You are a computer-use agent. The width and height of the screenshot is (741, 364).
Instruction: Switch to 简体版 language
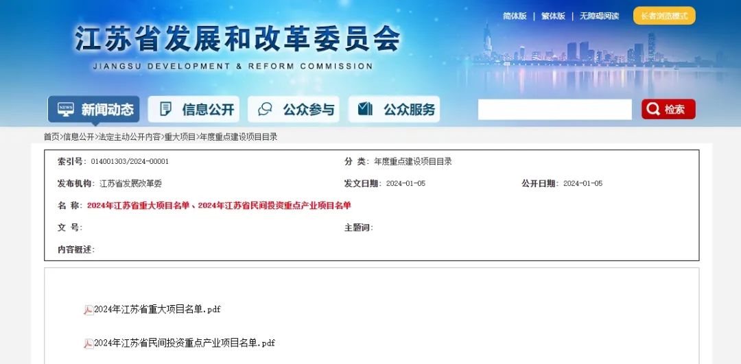pyautogui.click(x=515, y=16)
